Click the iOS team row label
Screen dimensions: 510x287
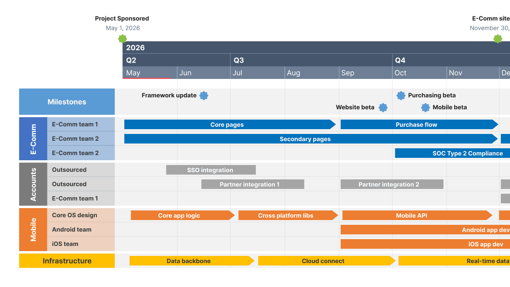(81, 244)
